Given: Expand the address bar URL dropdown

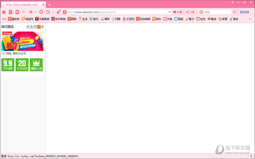Looking at the screenshot, I should [x=170, y=12].
